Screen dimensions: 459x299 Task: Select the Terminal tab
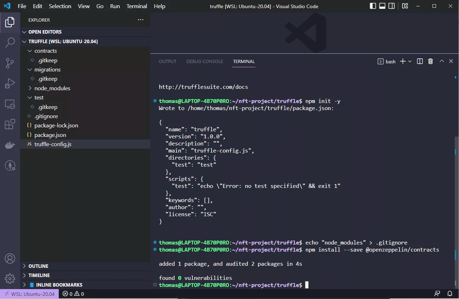coord(244,62)
